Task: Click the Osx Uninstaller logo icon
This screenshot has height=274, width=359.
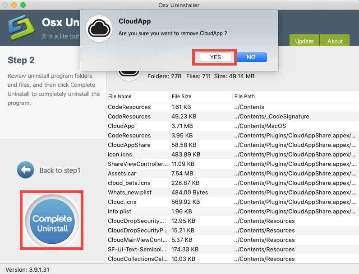Action: tap(21, 28)
